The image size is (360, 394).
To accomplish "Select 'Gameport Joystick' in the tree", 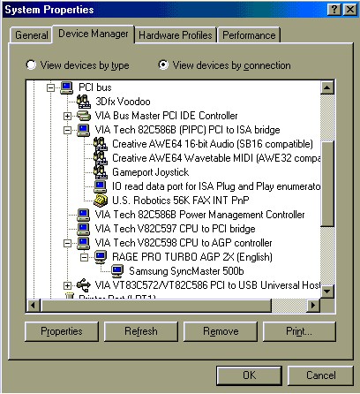I will coord(150,172).
